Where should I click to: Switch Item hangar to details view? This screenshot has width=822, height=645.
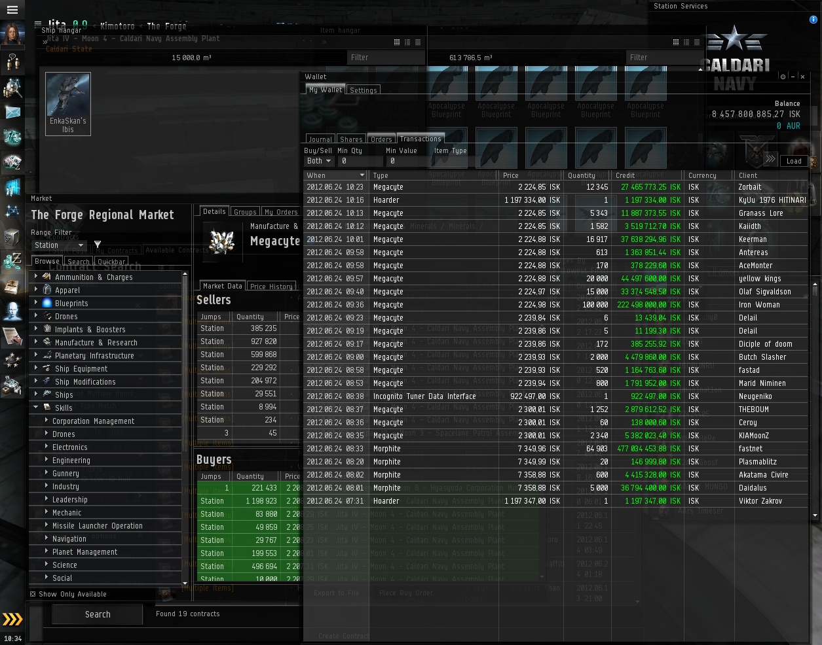pos(686,42)
